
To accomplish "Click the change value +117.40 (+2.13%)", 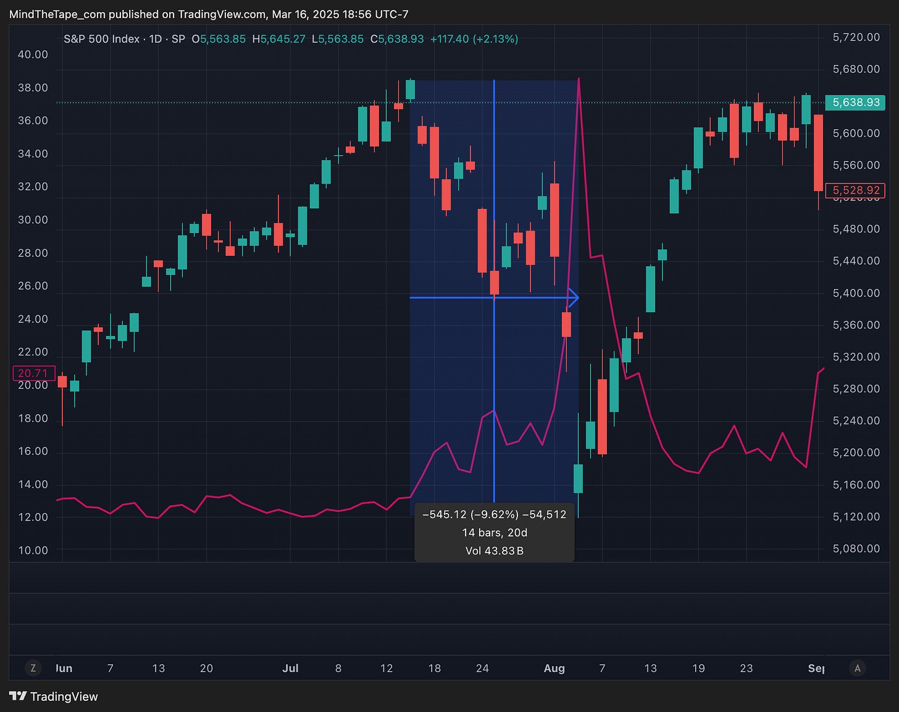I will point(474,39).
